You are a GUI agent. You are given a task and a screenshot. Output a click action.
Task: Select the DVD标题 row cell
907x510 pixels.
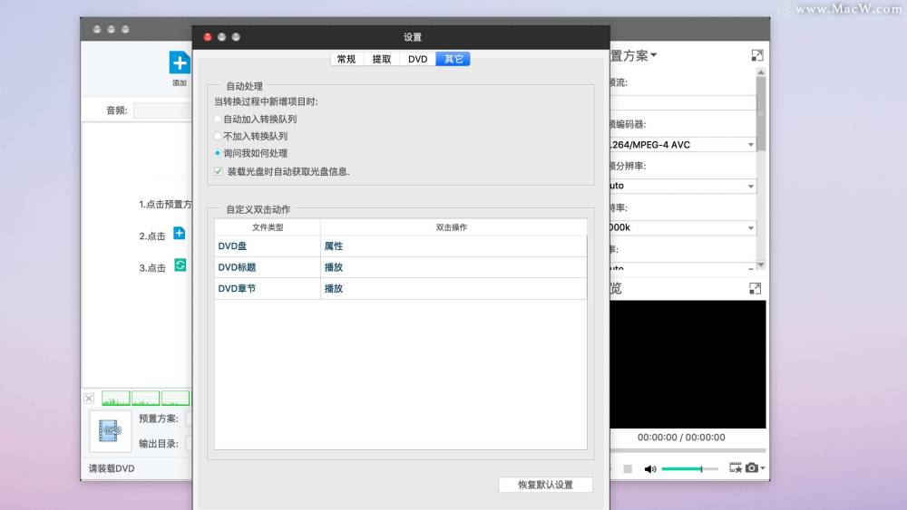coord(268,267)
